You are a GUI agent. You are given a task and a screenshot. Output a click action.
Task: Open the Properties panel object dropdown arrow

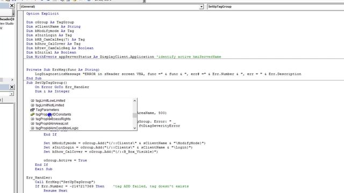12,94
